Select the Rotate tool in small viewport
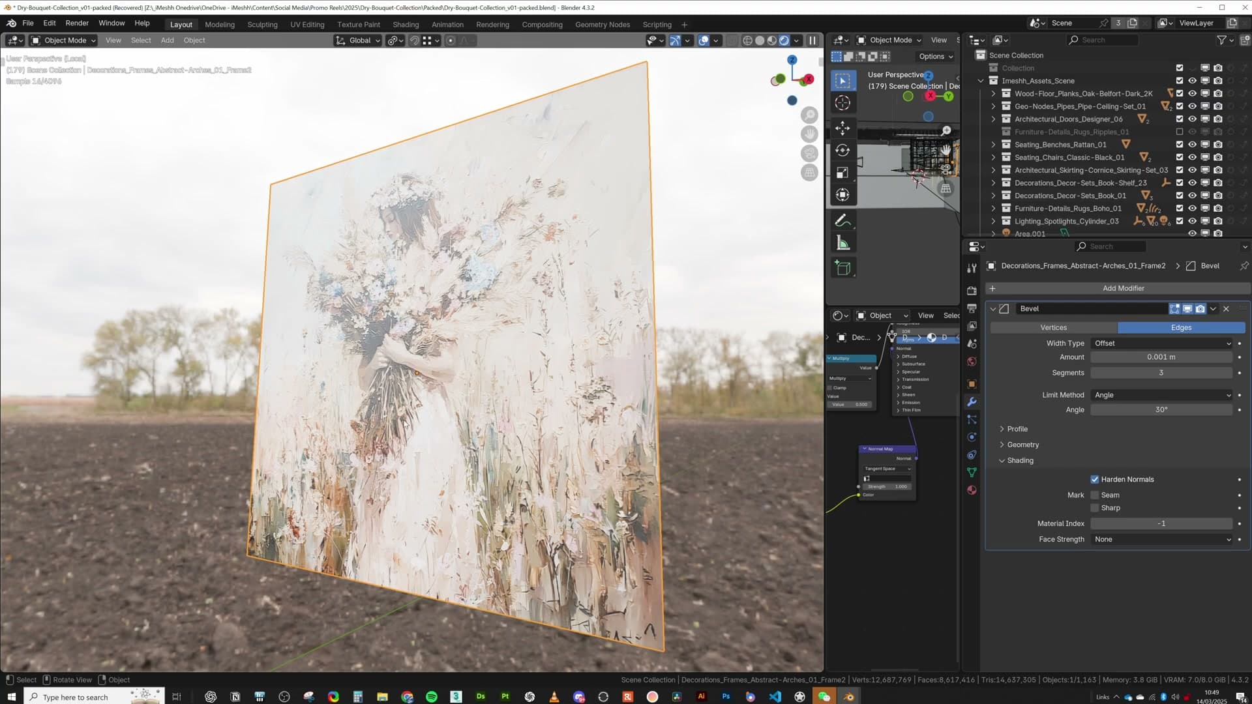Image resolution: width=1252 pixels, height=704 pixels. tap(842, 150)
